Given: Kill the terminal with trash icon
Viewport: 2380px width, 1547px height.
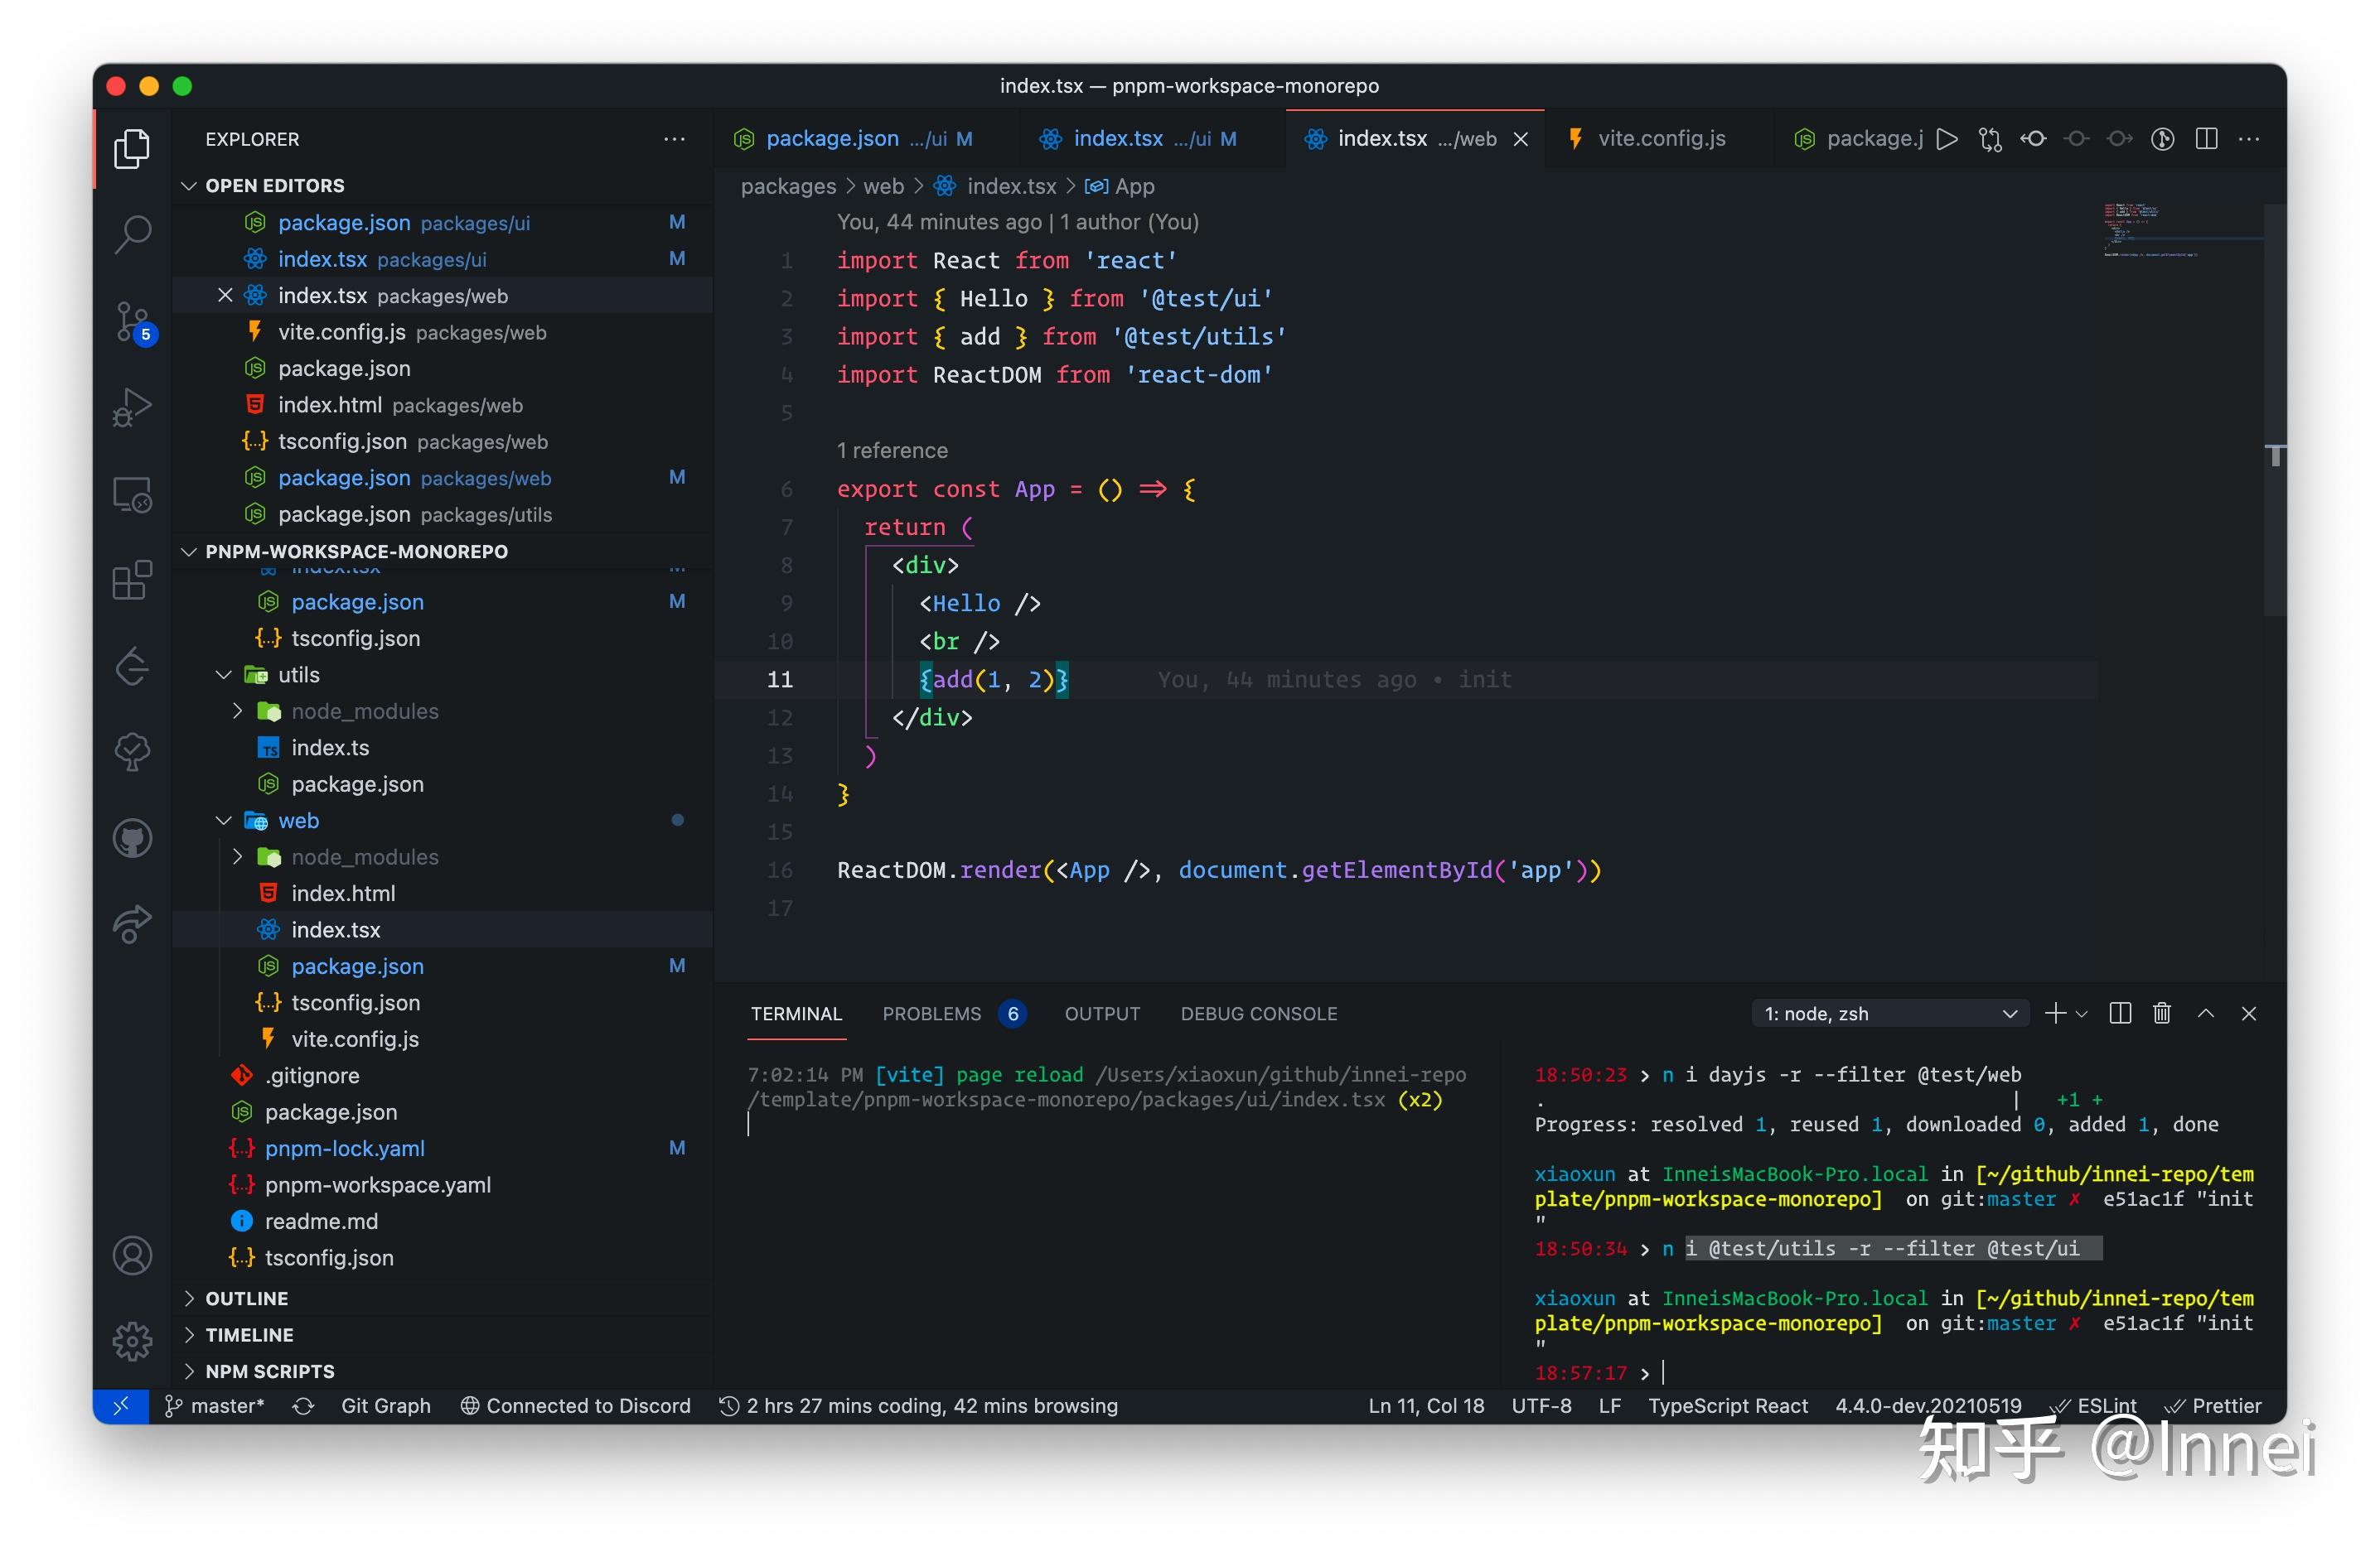Looking at the screenshot, I should pyautogui.click(x=2161, y=1014).
